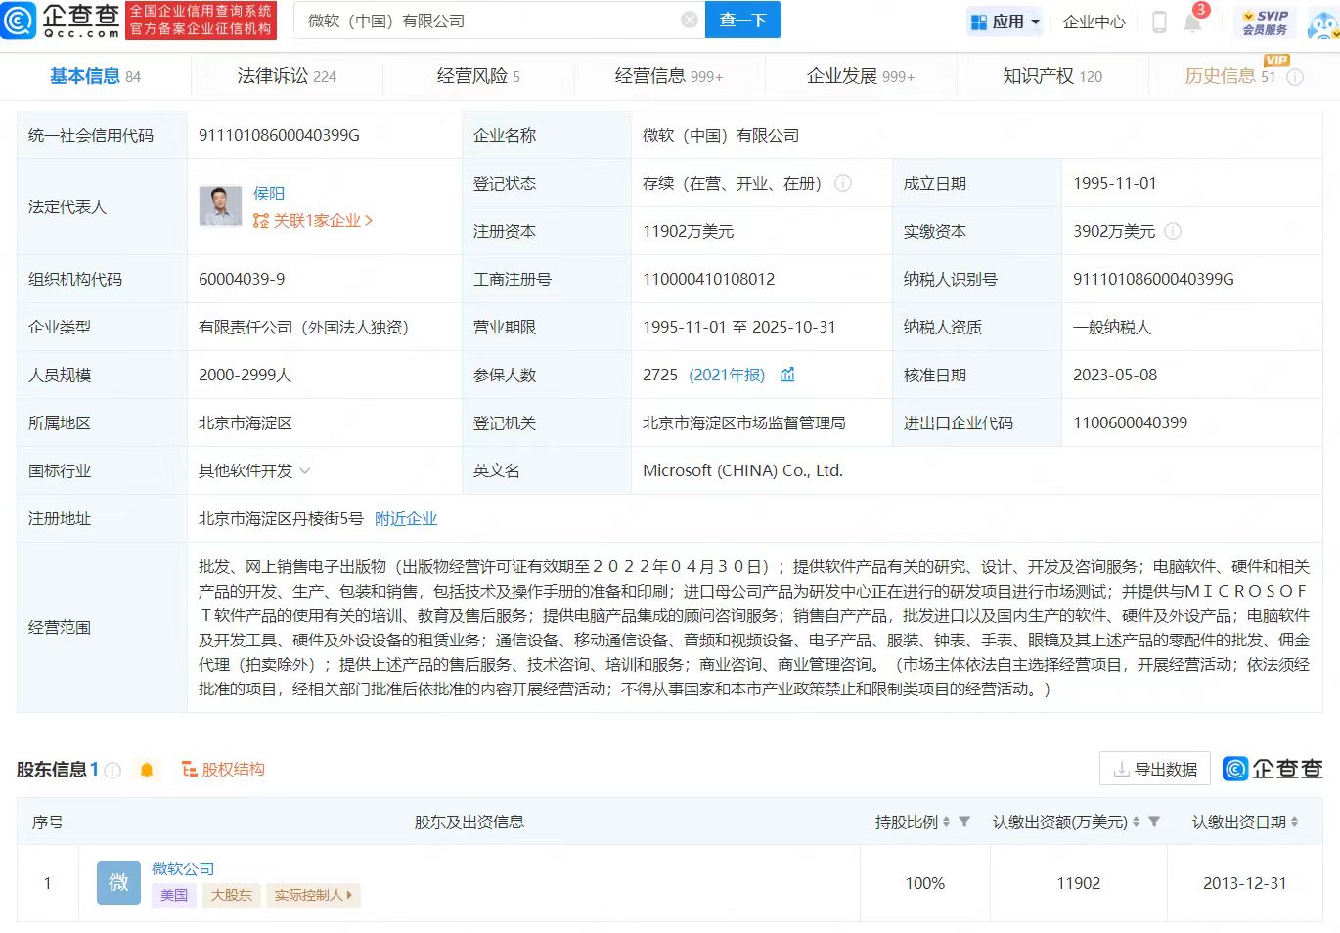Switch to 知识产权 tab
The image size is (1340, 933).
(1052, 76)
